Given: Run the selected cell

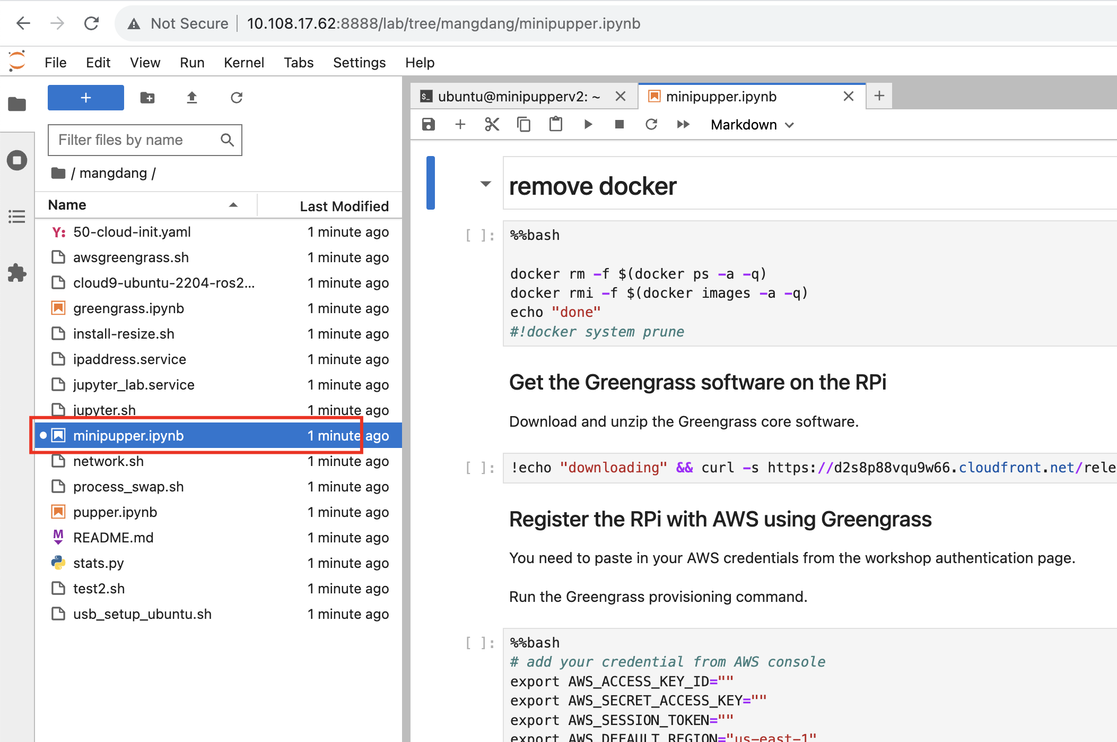Looking at the screenshot, I should point(588,125).
